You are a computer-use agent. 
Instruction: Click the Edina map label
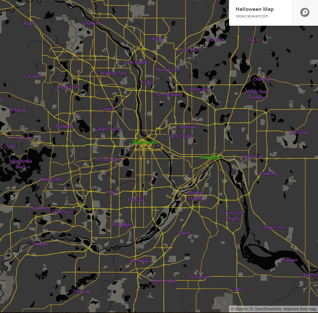point(111,191)
